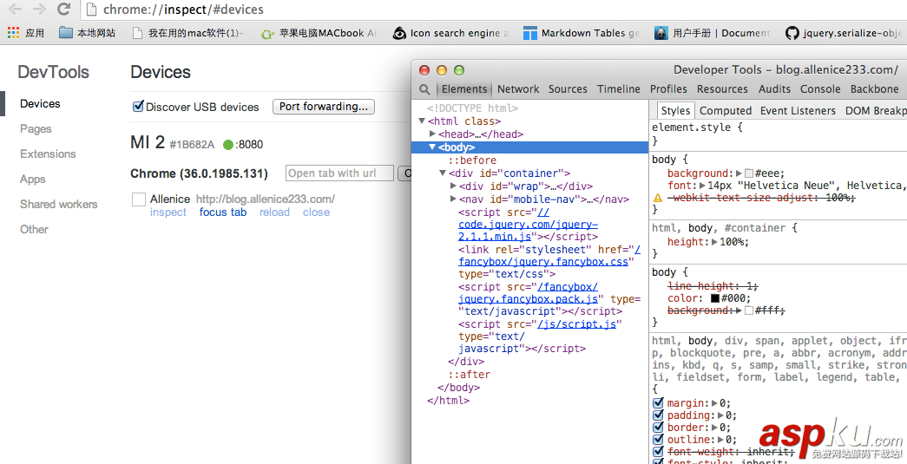This screenshot has height=464, width=907.
Task: Switch to the Network panel tab
Action: [518, 89]
